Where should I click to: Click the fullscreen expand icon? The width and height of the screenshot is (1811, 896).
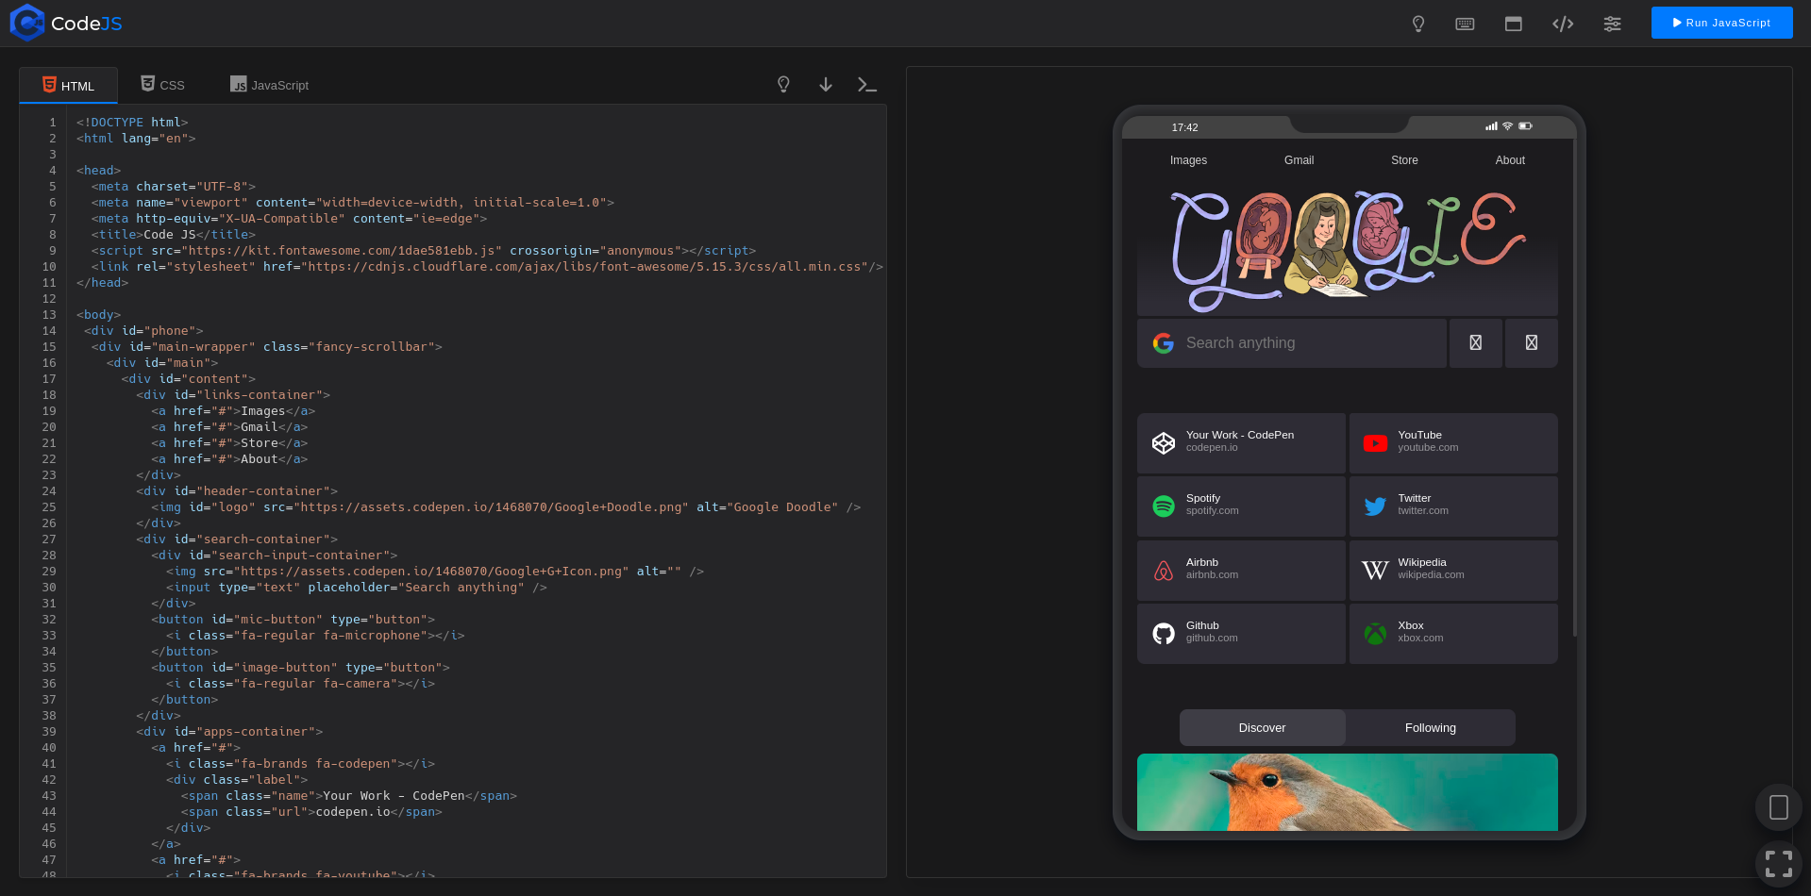(x=1779, y=864)
